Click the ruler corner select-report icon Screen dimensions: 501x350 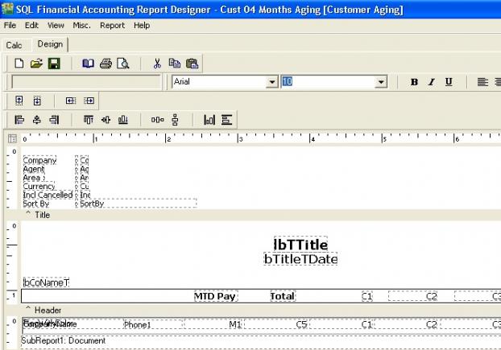[x=12, y=138]
